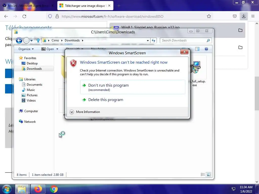Click the Cirno breadcrumb in address bar
This screenshot has width=259, height=194.
coord(55,40)
